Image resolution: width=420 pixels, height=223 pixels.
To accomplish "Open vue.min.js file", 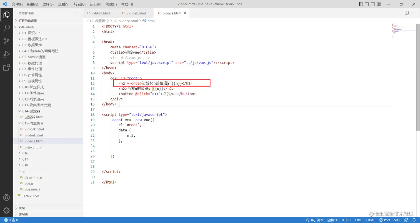I will pyautogui.click(x=48, y=189).
